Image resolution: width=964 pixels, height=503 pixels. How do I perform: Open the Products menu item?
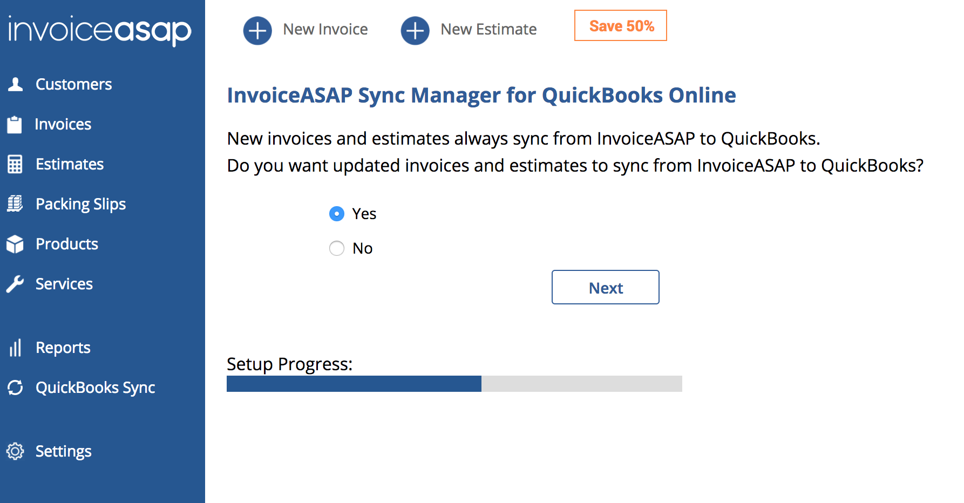click(67, 244)
